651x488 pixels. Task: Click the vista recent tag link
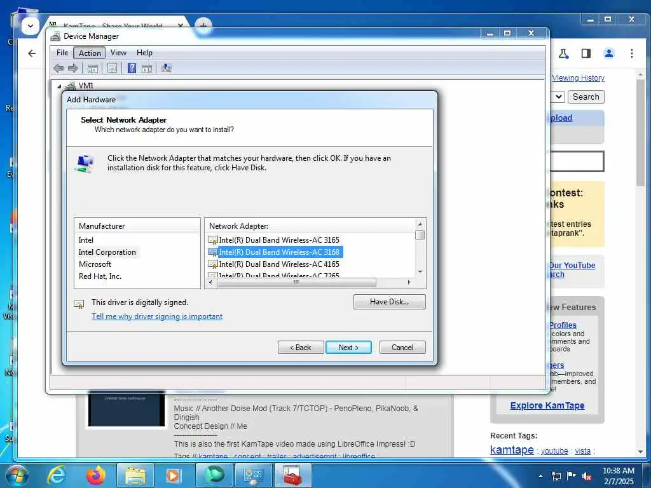[x=582, y=451]
